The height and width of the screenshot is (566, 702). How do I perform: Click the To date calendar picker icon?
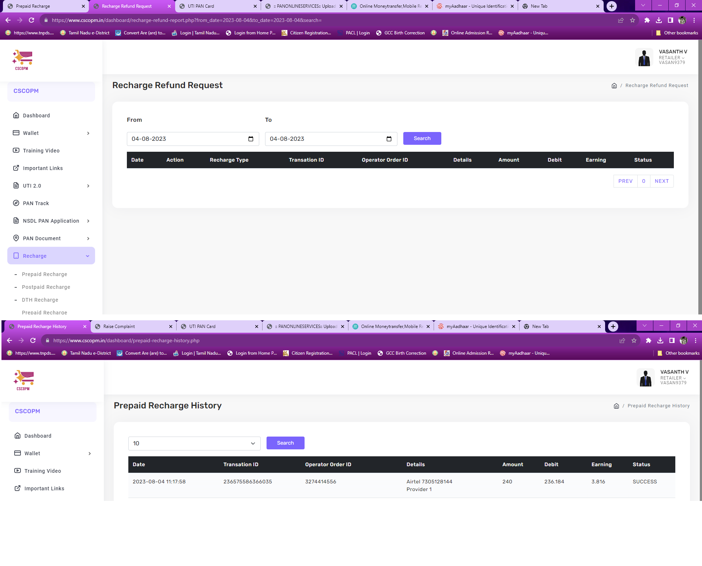tap(389, 139)
